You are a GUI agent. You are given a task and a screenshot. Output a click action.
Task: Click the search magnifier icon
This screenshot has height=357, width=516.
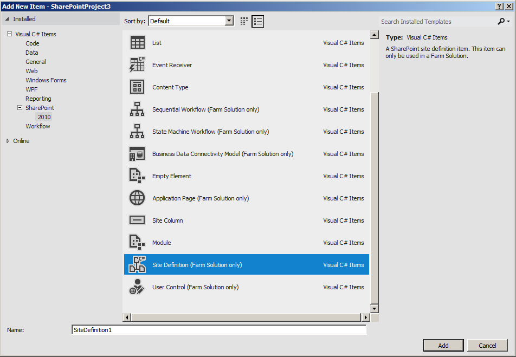click(501, 21)
